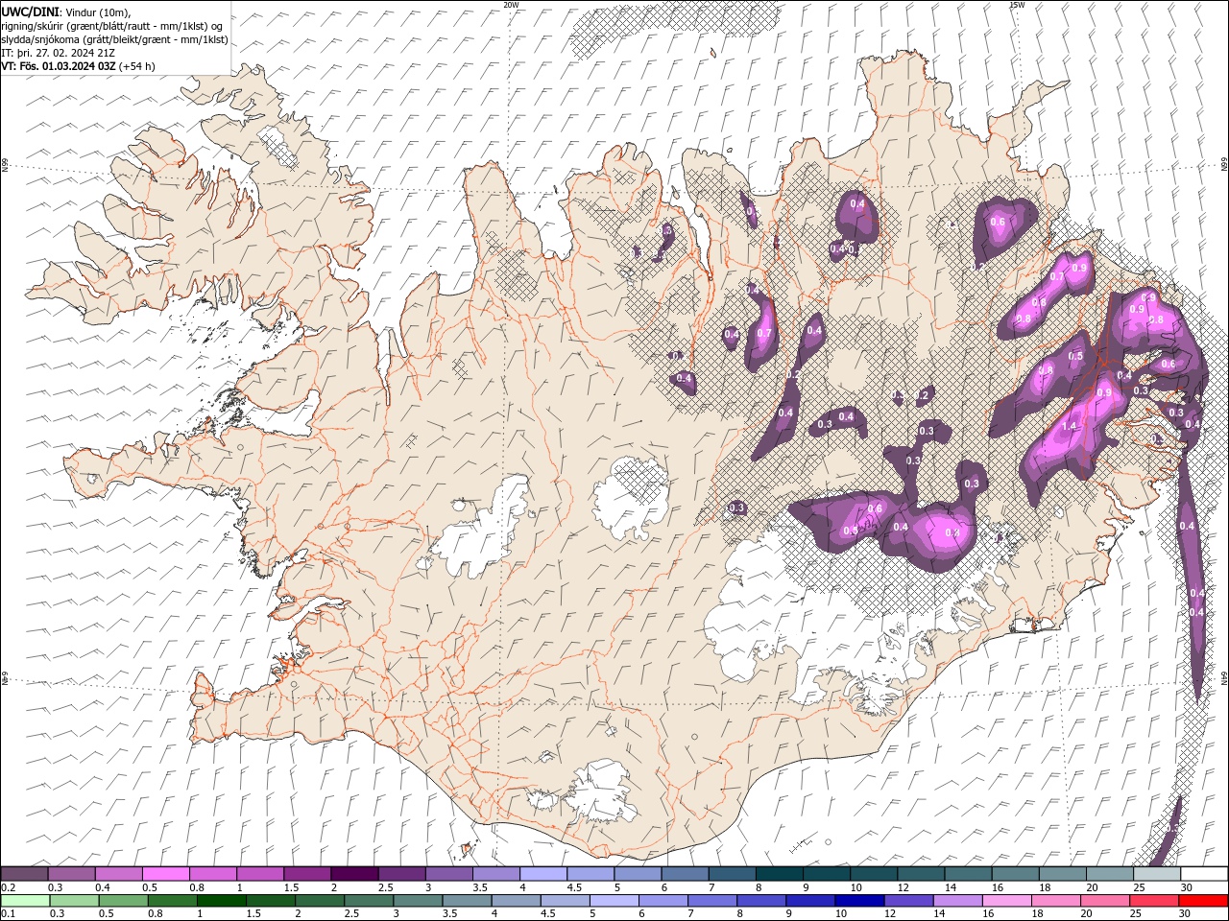Click the bright pink 0.5 legend swatch
Screen dimensions: 1229x921
[166, 874]
